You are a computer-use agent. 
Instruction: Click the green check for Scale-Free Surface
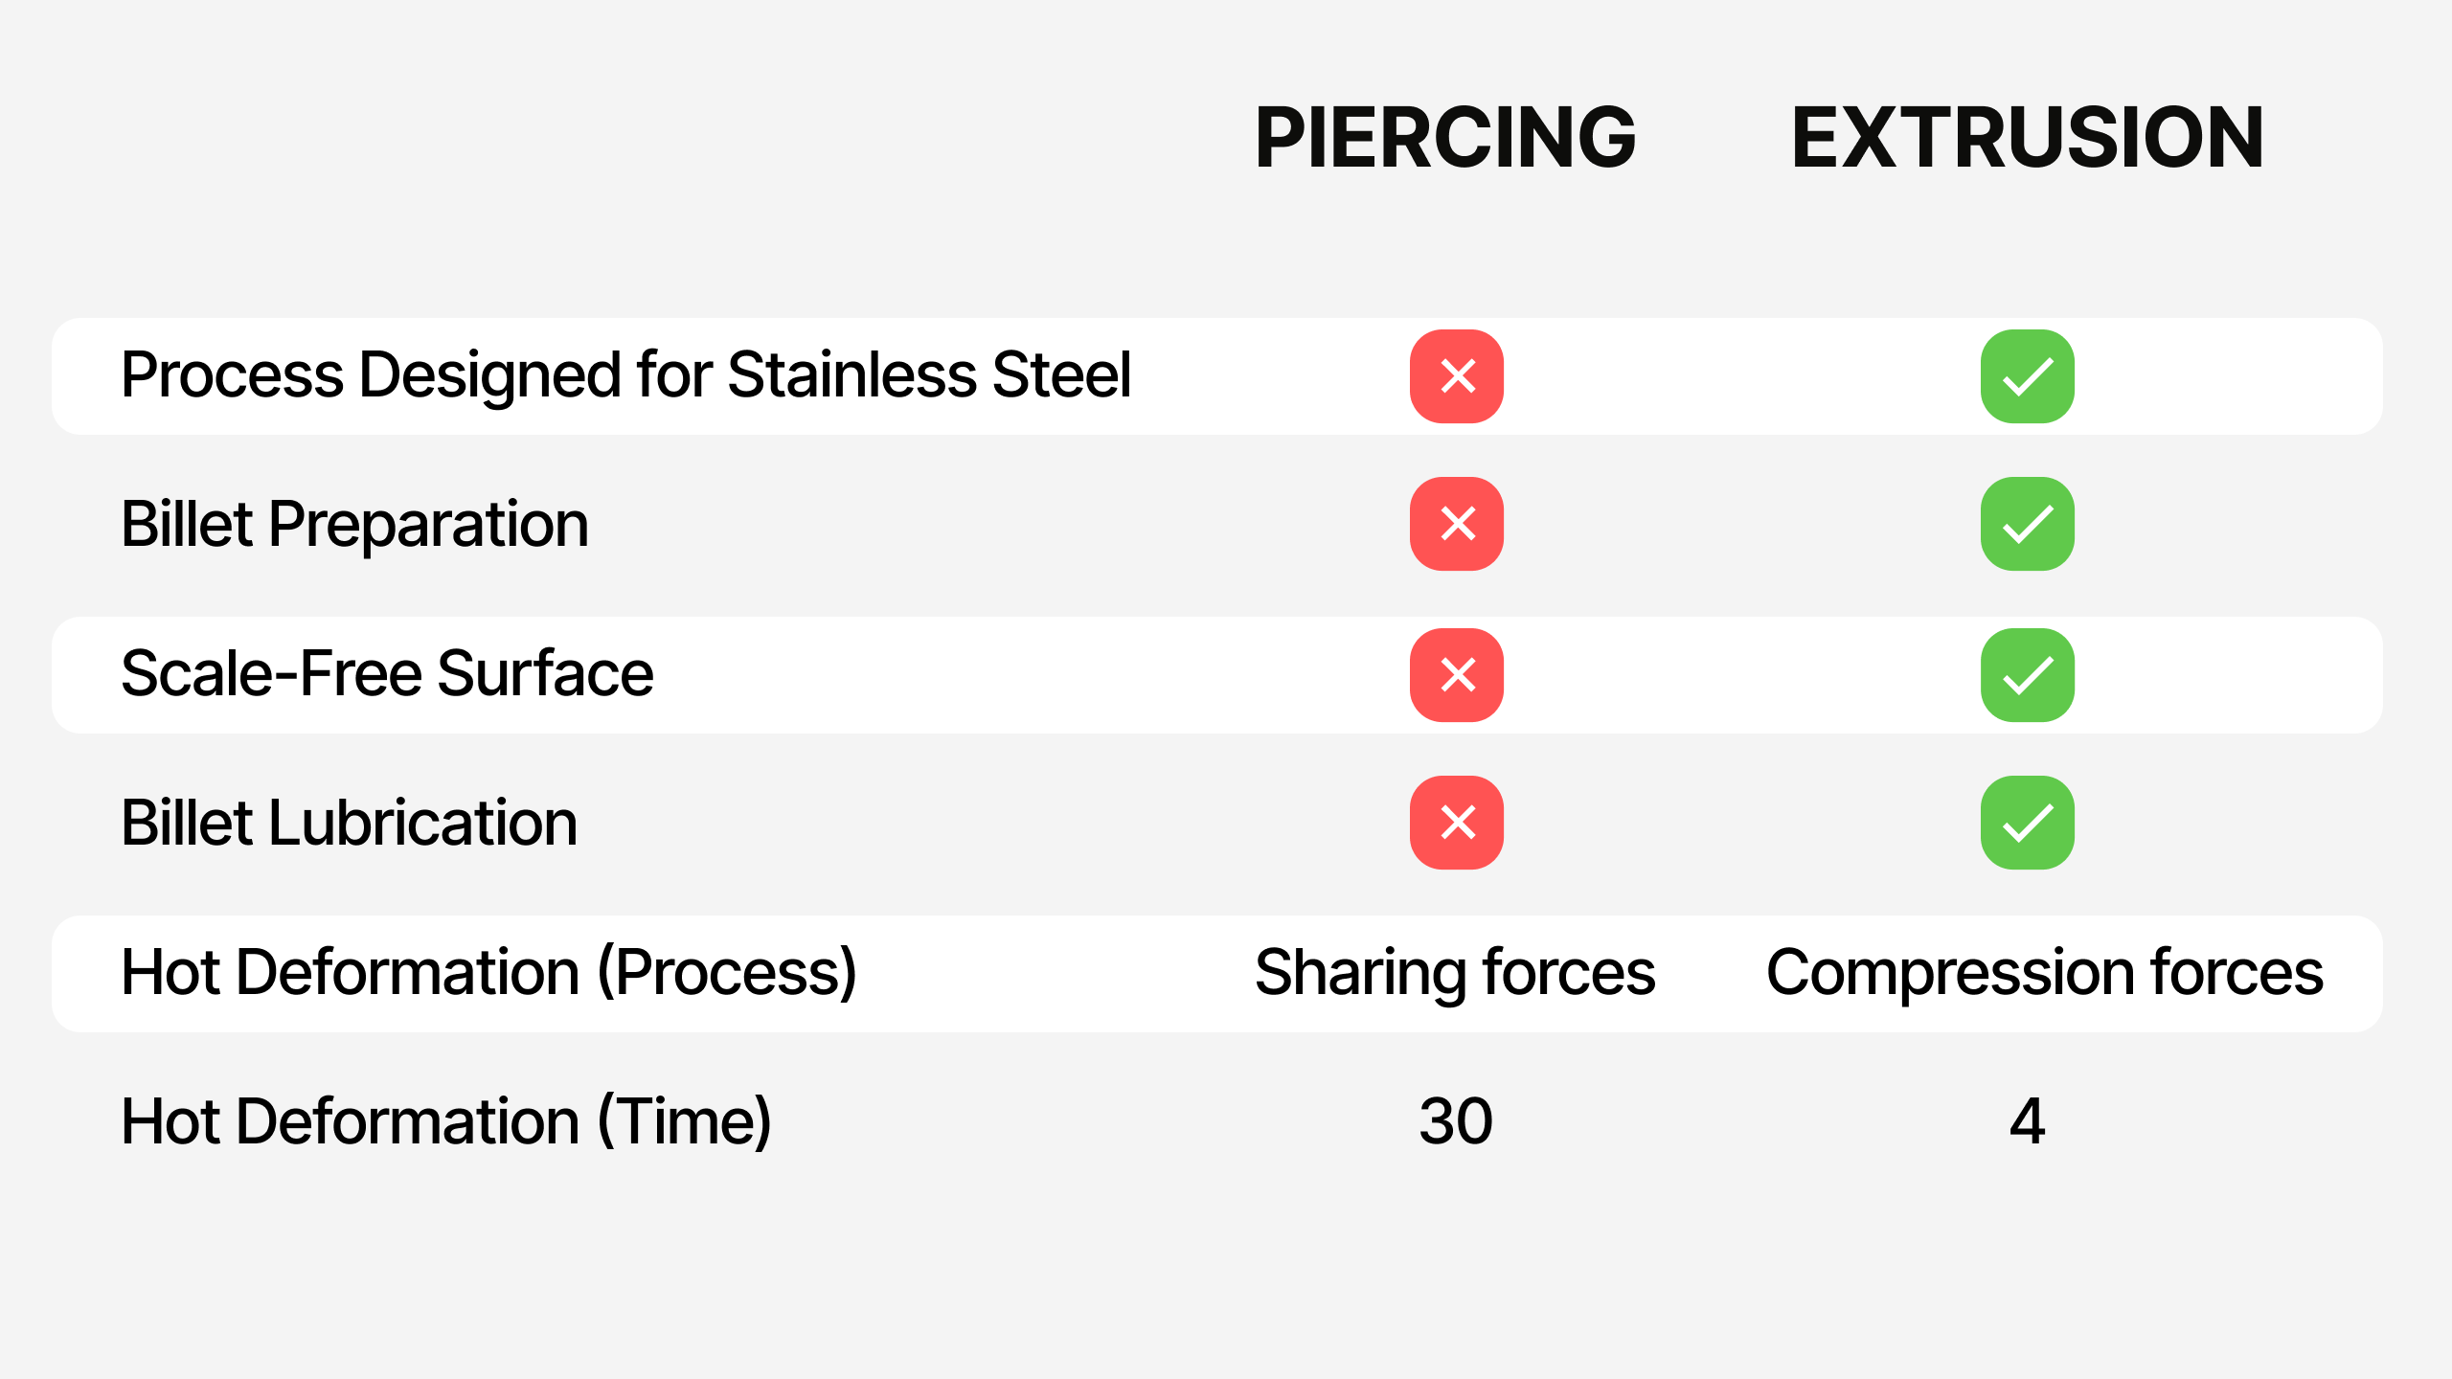coord(2028,675)
